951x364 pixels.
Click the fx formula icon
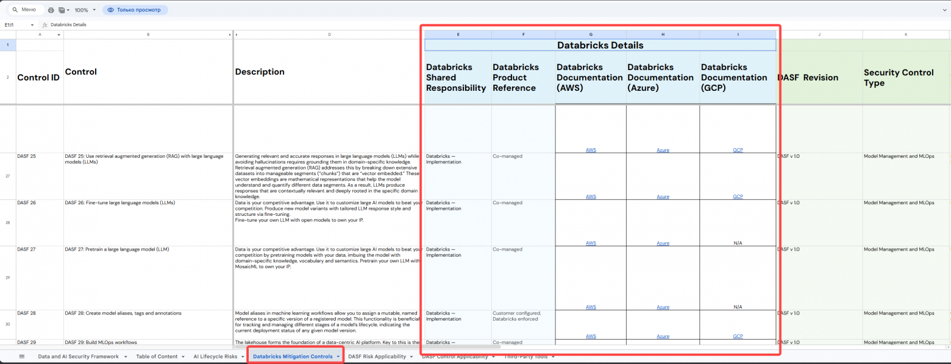(x=45, y=25)
